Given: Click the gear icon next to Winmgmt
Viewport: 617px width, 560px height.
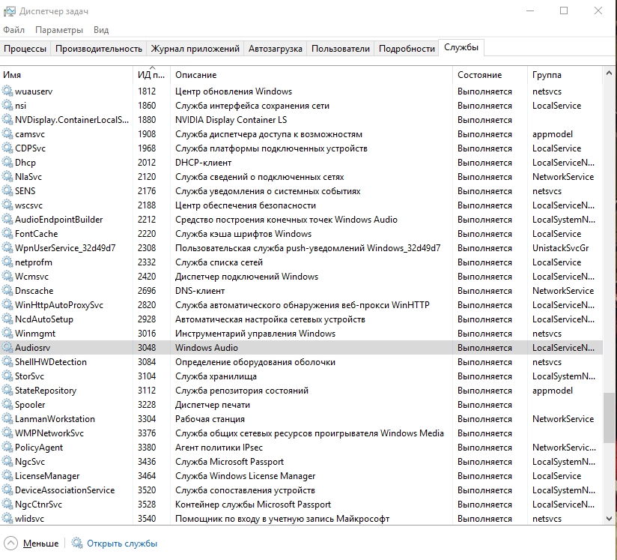Looking at the screenshot, I should click(7, 334).
